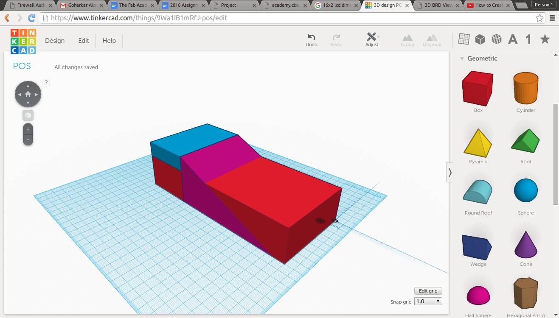Click the shapes panel scrollbar

(x=556, y=154)
